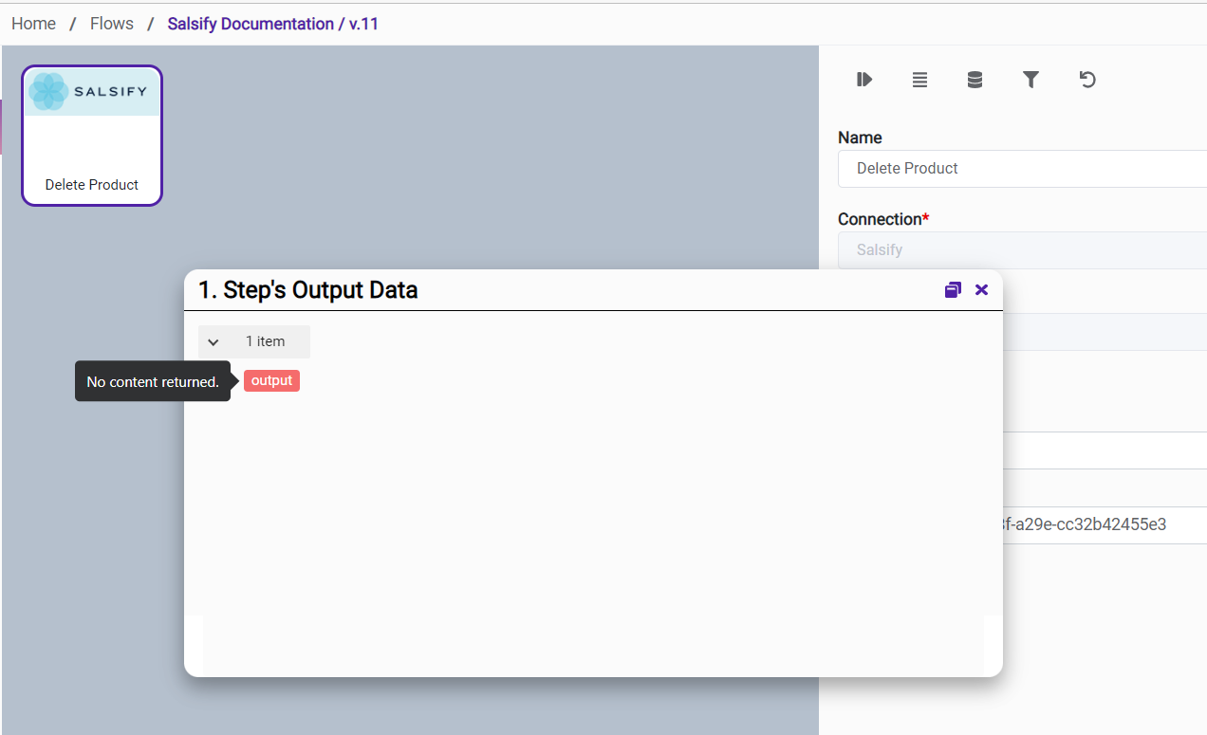Click the "1. Step's Output Data" title
This screenshot has width=1207, height=735.
click(307, 290)
